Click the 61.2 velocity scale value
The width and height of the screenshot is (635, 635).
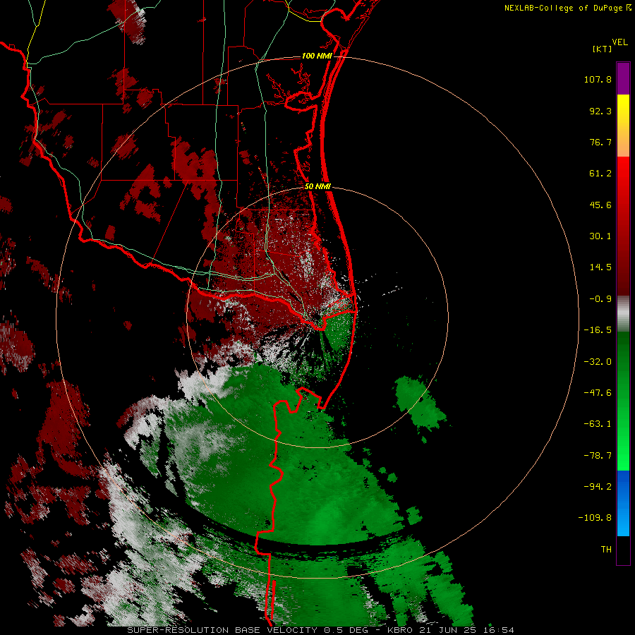click(600, 174)
